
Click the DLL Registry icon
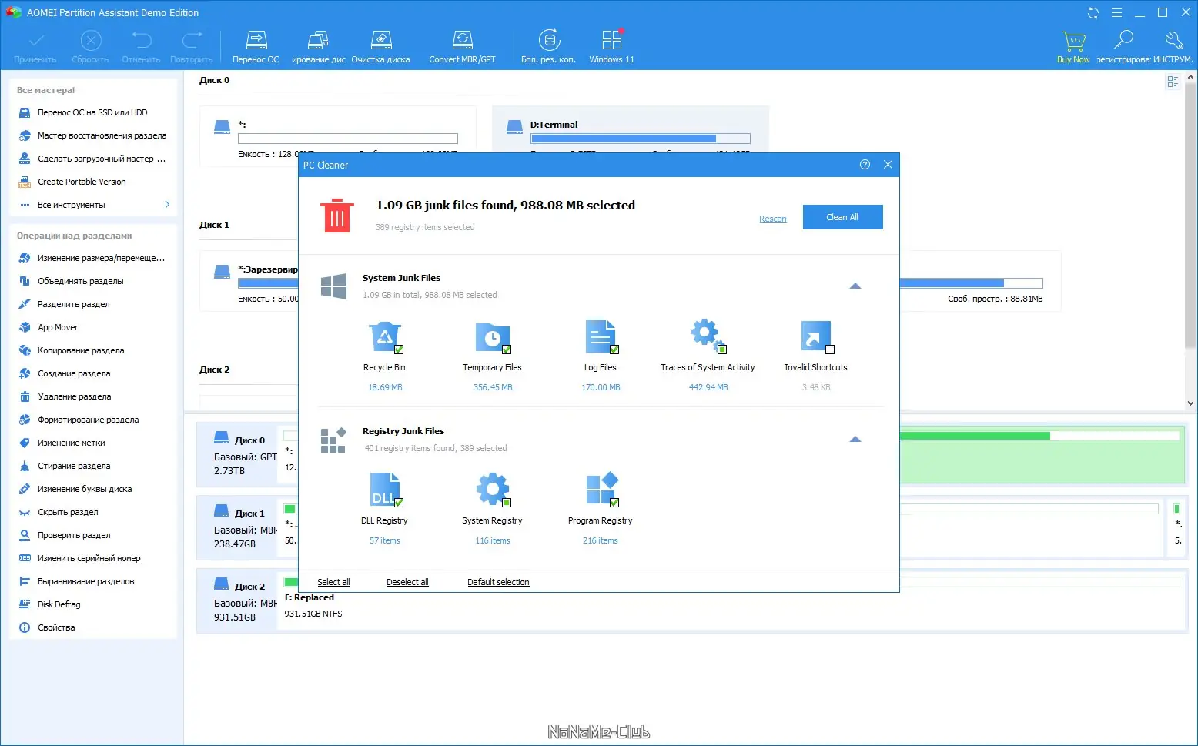coord(384,490)
